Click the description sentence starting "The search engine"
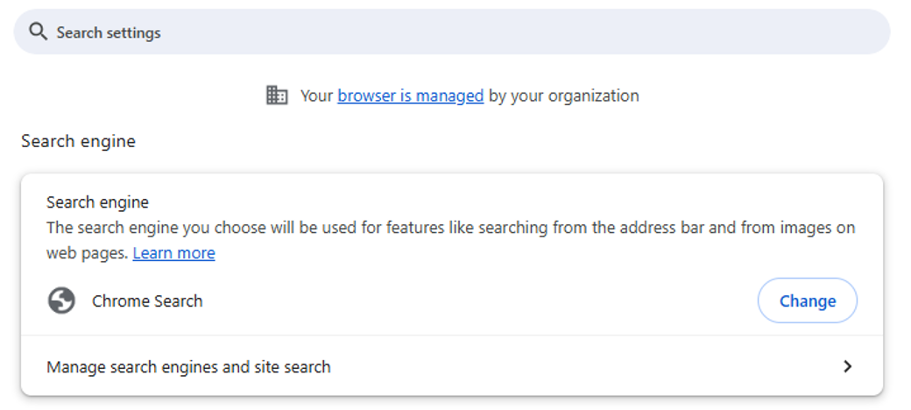Screen dimensions: 911x410 coord(263,228)
